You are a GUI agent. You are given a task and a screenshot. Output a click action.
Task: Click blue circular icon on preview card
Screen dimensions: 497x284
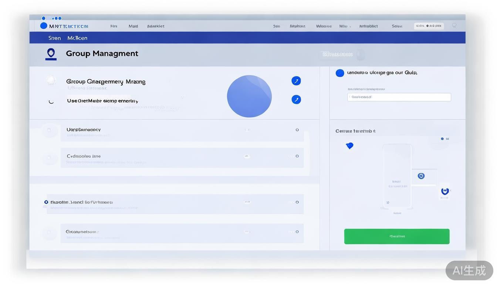(x=421, y=176)
